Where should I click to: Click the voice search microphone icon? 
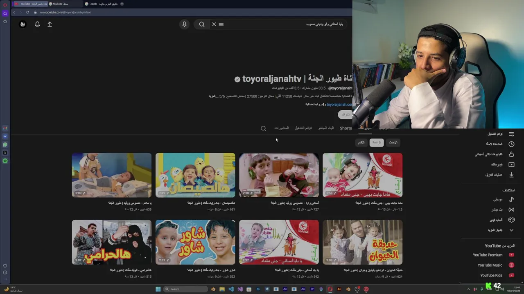click(x=184, y=24)
